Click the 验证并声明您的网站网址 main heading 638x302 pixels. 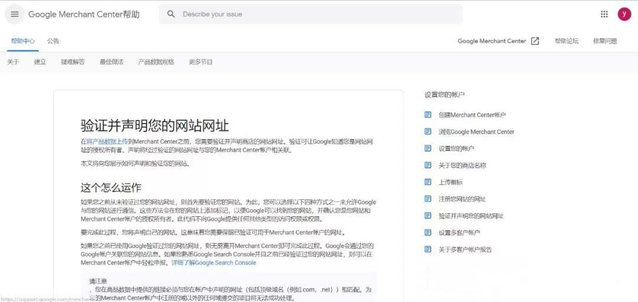coord(155,125)
